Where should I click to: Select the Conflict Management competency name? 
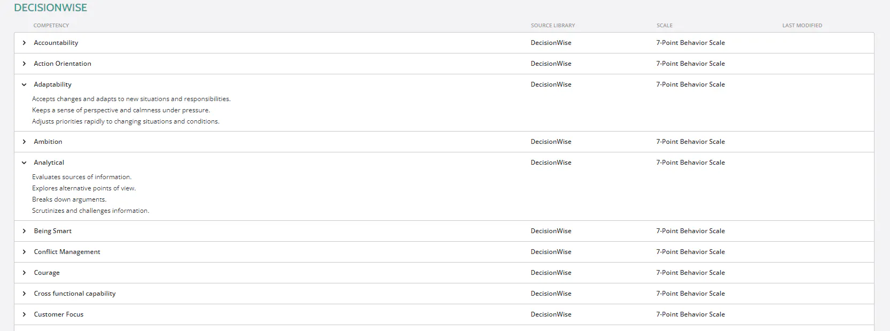coord(67,252)
